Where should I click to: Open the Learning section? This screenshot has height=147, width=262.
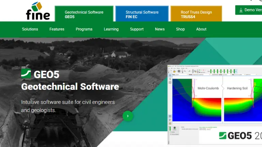pyautogui.click(x=111, y=29)
